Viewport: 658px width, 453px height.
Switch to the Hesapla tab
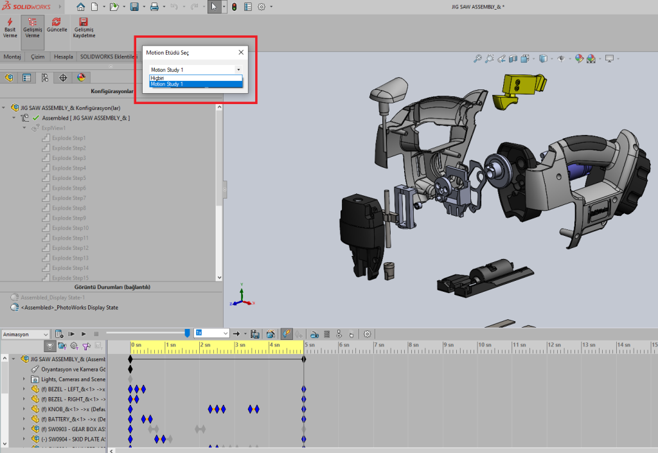pyautogui.click(x=63, y=57)
